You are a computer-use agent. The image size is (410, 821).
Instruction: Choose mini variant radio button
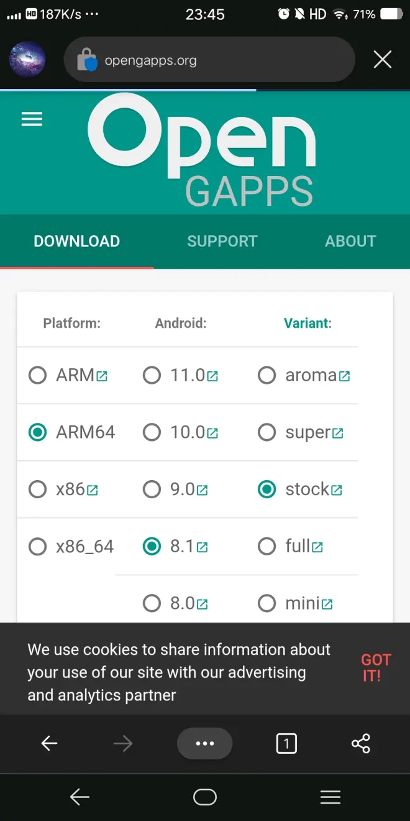coord(266,603)
